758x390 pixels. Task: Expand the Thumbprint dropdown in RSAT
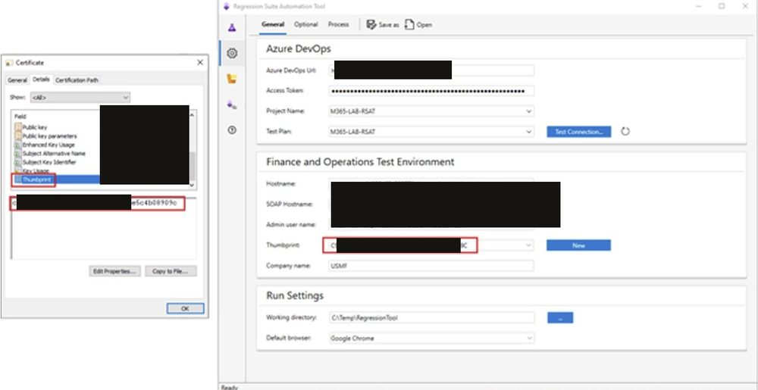point(528,245)
